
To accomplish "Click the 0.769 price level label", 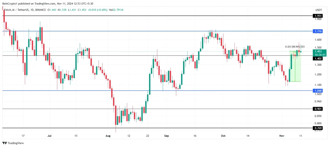I will click(x=318, y=128).
